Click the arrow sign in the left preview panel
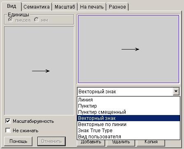The height and width of the screenshot is (149, 184). 41,71
